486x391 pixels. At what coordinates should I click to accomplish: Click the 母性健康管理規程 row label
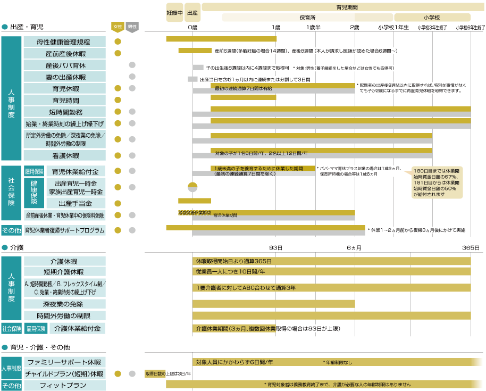click(65, 42)
